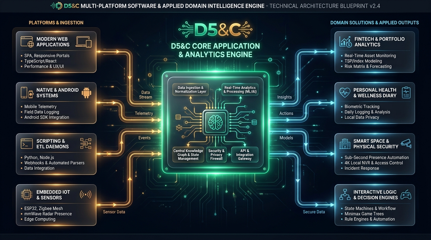The width and height of the screenshot is (431, 240).
Task: Click the database cylinder icon left of brain
Action: point(178,117)
